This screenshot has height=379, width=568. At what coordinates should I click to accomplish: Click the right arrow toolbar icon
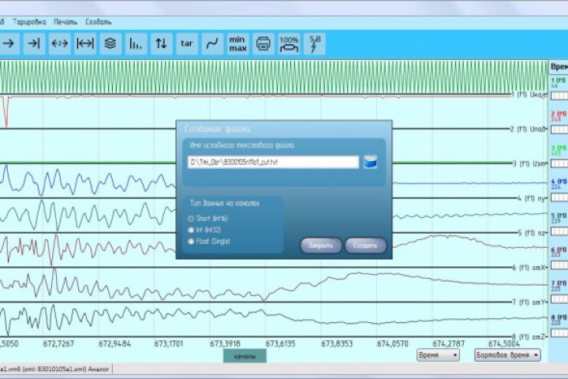(x=9, y=43)
